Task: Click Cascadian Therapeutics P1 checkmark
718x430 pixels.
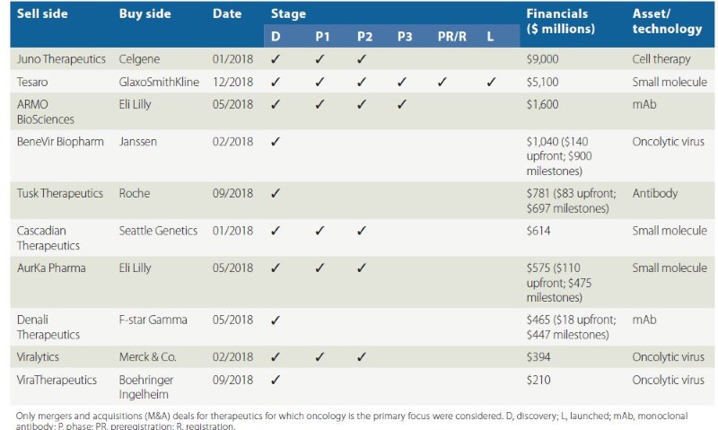Action: (x=320, y=231)
